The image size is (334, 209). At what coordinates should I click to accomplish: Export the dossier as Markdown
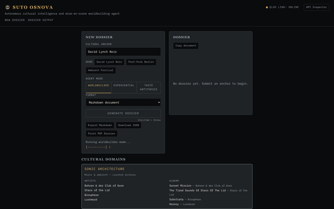(x=100, y=125)
